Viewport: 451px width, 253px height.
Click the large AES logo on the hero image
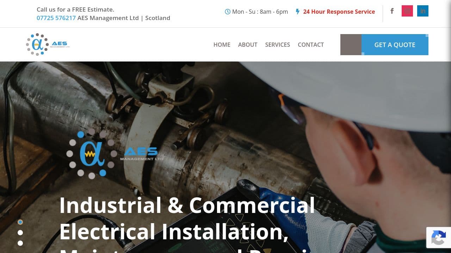(x=115, y=154)
